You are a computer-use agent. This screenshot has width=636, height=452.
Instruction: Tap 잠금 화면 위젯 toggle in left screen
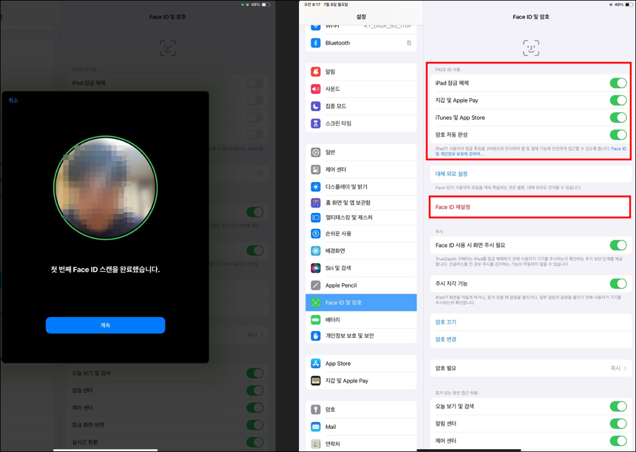click(x=255, y=425)
